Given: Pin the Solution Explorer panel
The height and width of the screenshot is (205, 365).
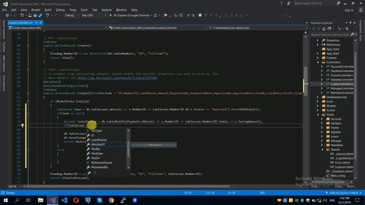Looking at the screenshot, I should (350, 23).
